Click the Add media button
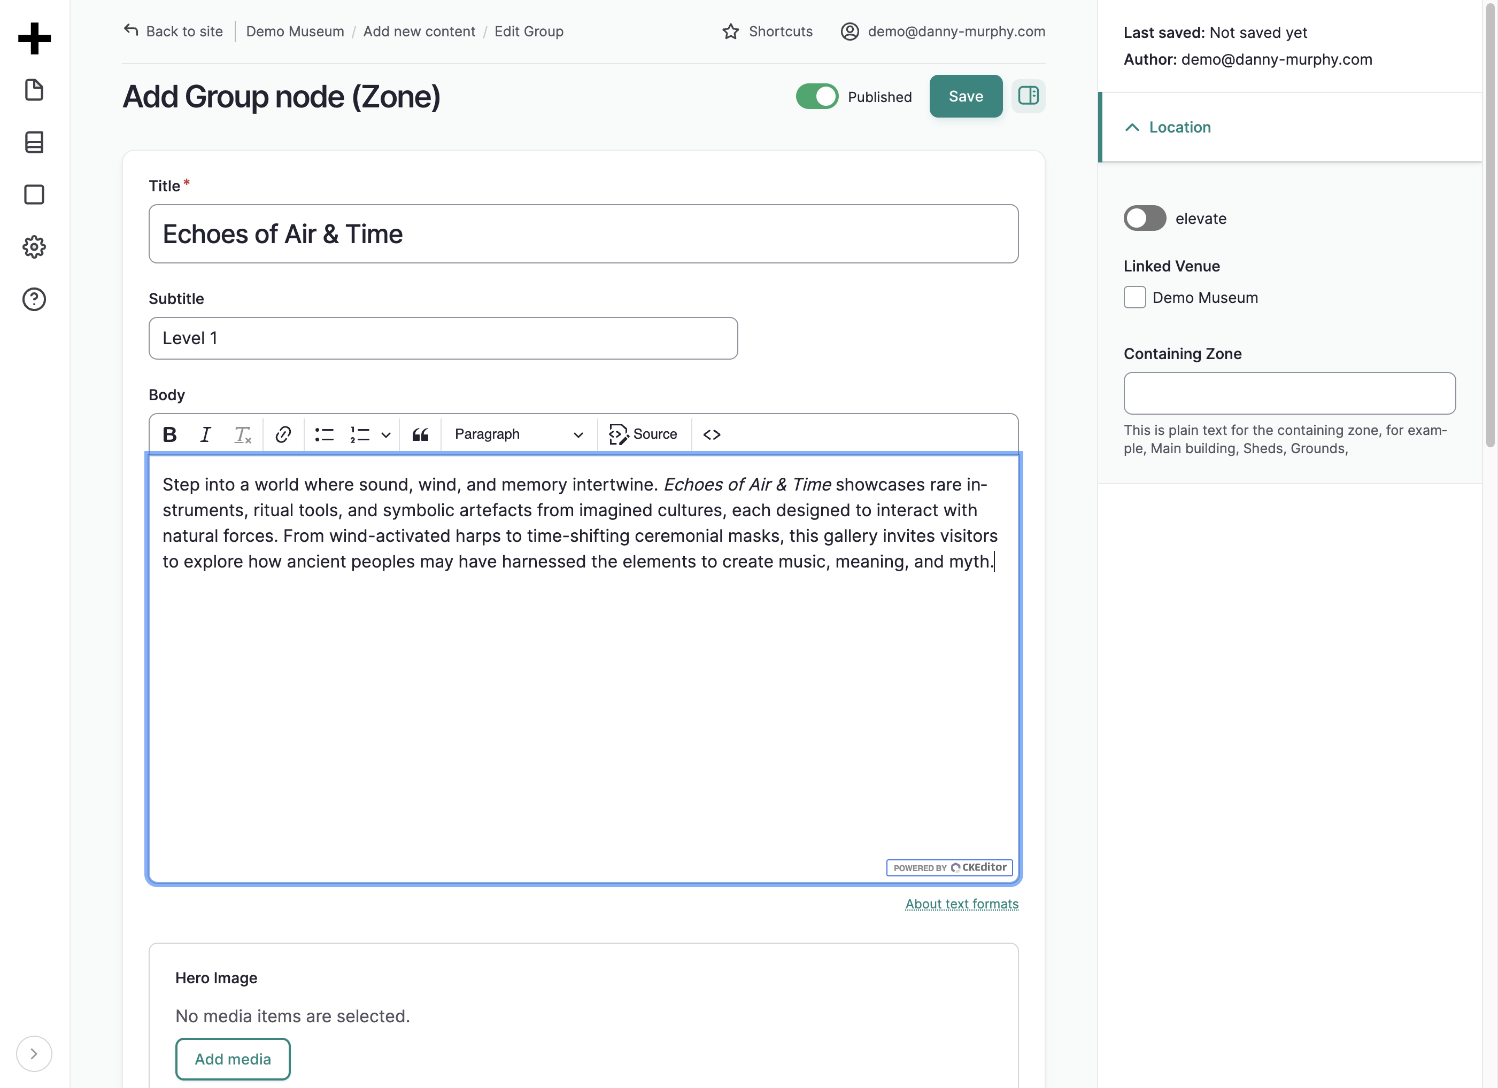The width and height of the screenshot is (1498, 1088). click(x=233, y=1059)
